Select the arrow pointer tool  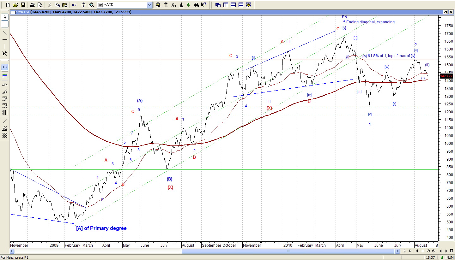click(x=5, y=17)
